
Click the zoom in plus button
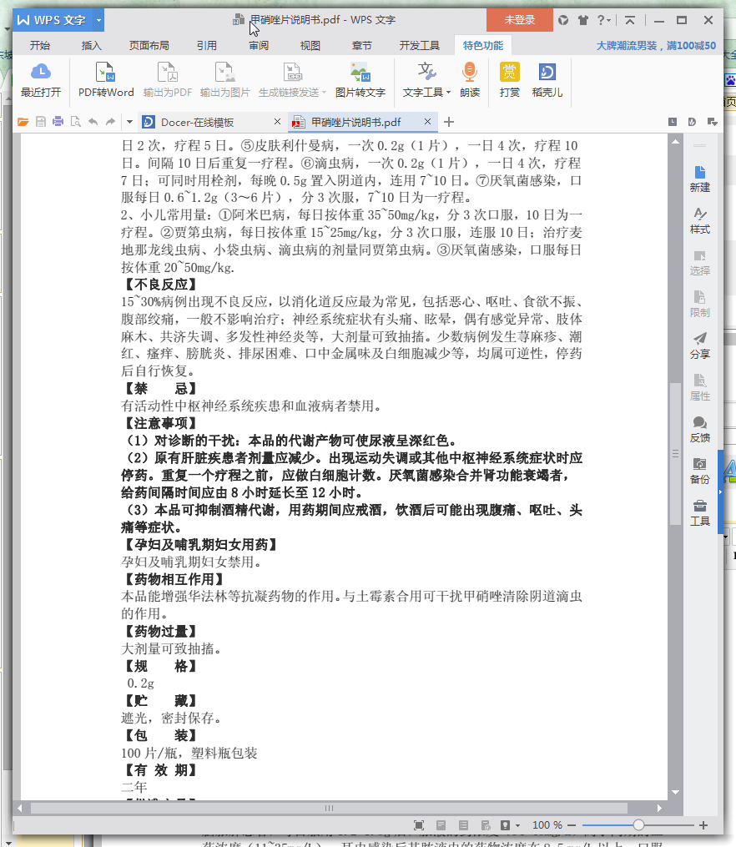pyautogui.click(x=703, y=825)
